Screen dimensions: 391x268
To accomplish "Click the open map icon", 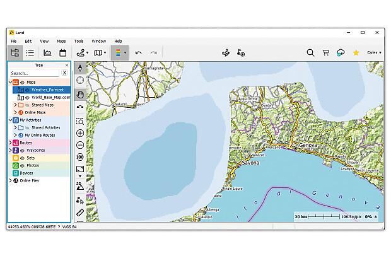I will (x=98, y=52).
